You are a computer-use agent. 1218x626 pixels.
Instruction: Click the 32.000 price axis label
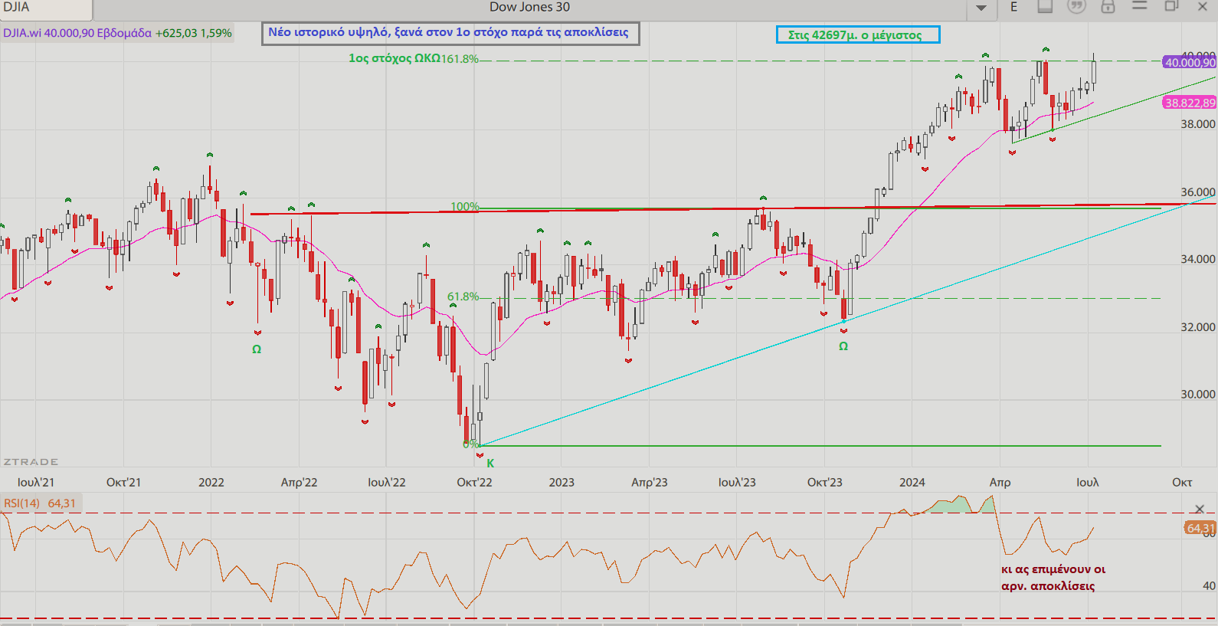(x=1197, y=327)
